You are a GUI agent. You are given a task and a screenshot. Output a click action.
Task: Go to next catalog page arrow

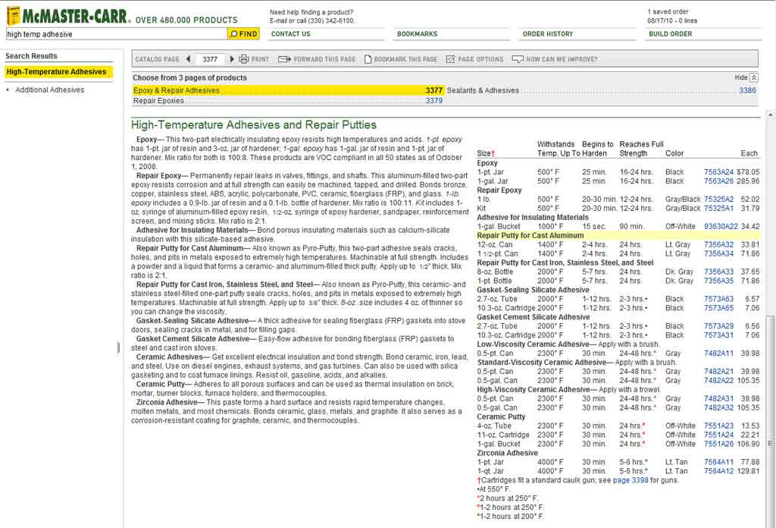pos(232,59)
